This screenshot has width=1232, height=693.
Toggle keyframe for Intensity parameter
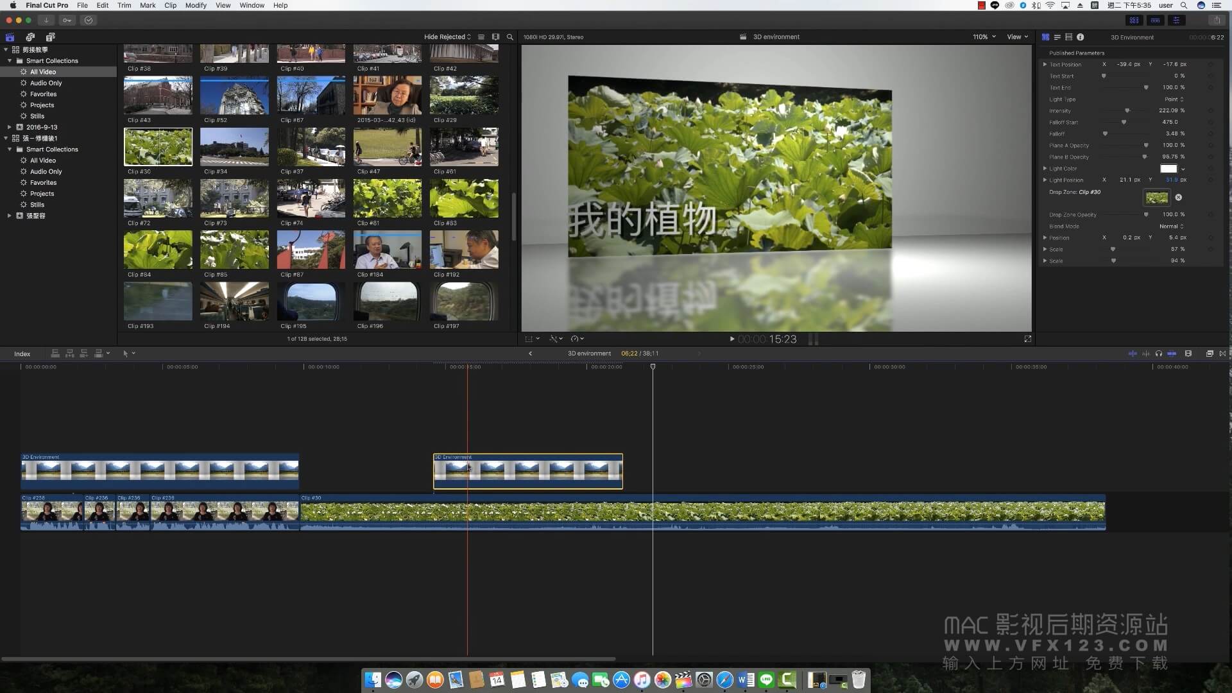(x=1211, y=110)
